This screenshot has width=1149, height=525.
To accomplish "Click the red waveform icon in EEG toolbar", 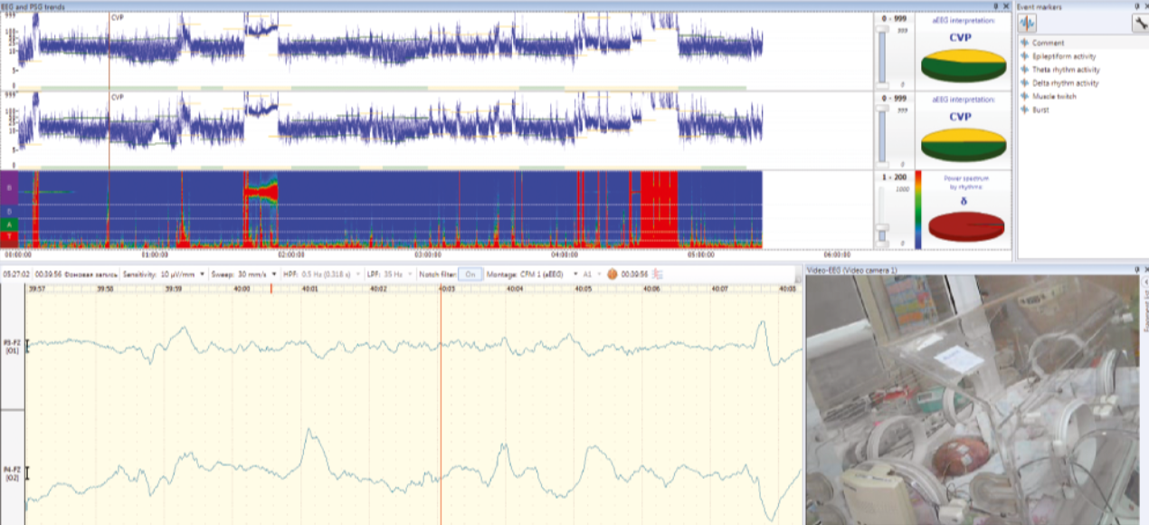I will pos(658,273).
